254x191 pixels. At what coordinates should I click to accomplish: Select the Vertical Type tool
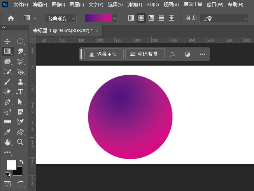20,92
